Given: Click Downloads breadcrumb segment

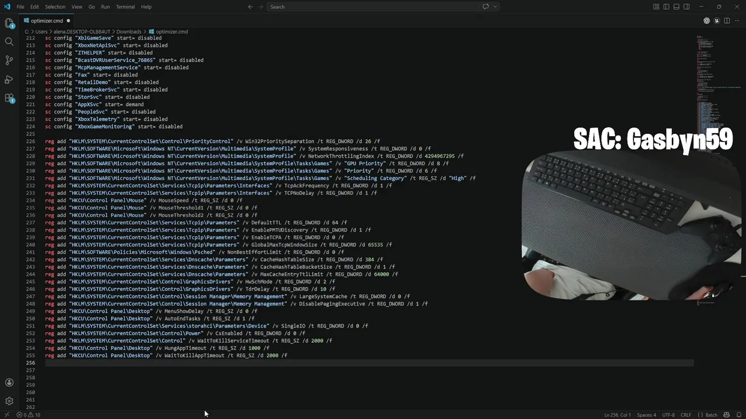Looking at the screenshot, I should pyautogui.click(x=129, y=31).
